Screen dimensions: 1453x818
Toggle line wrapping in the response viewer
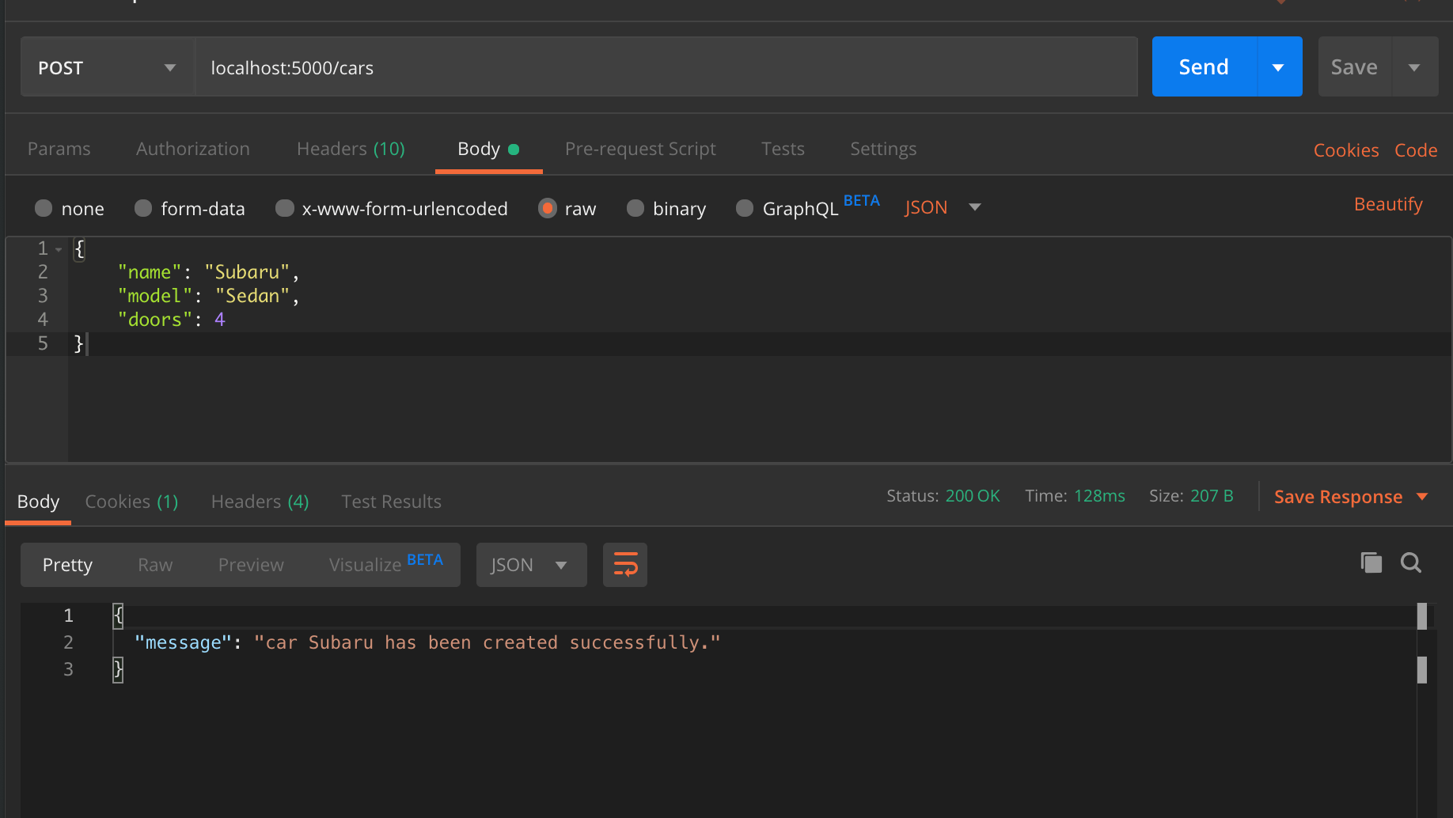(624, 565)
